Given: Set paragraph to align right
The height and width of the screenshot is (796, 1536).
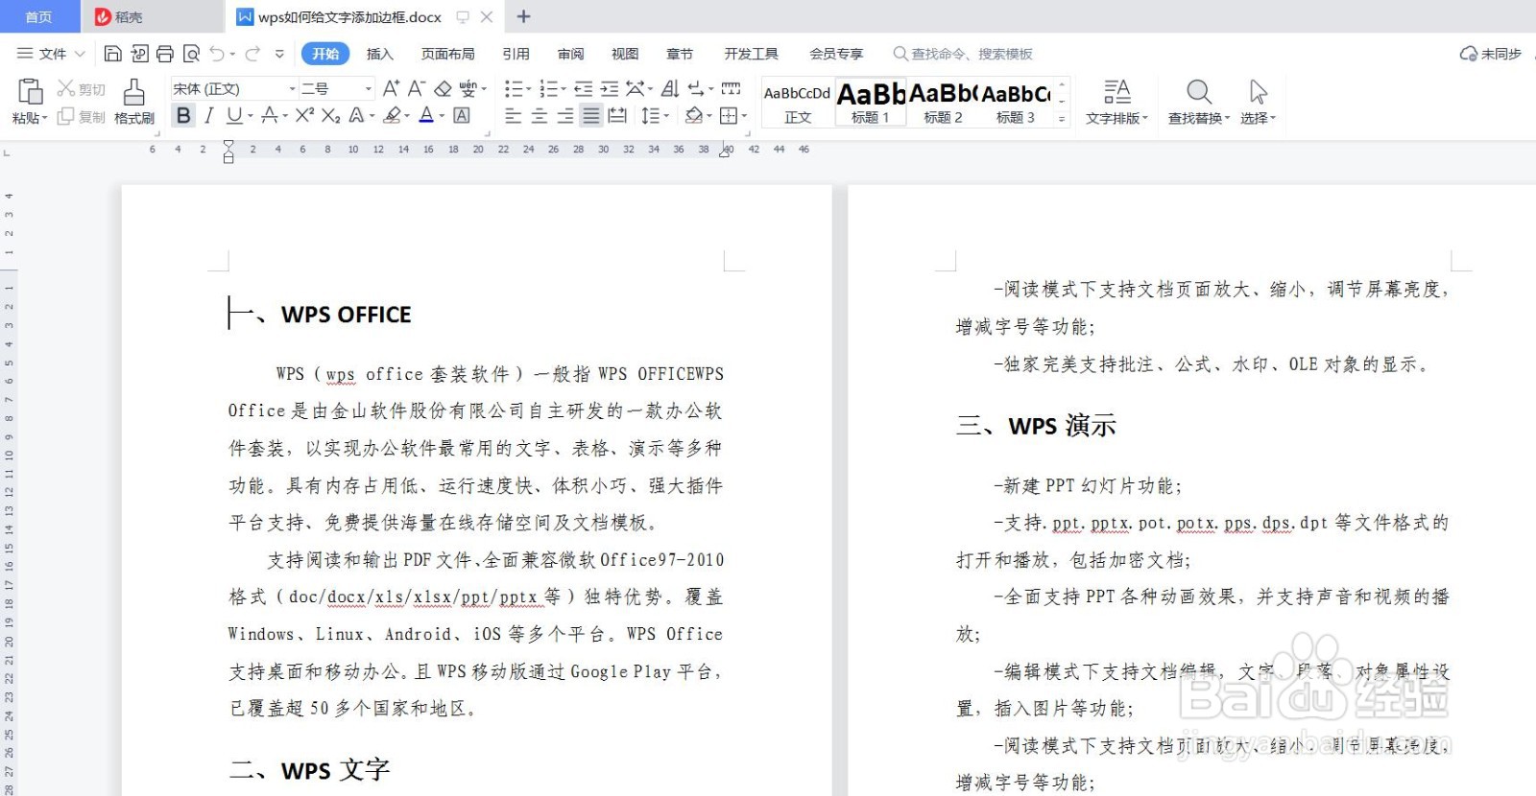Looking at the screenshot, I should pos(565,116).
